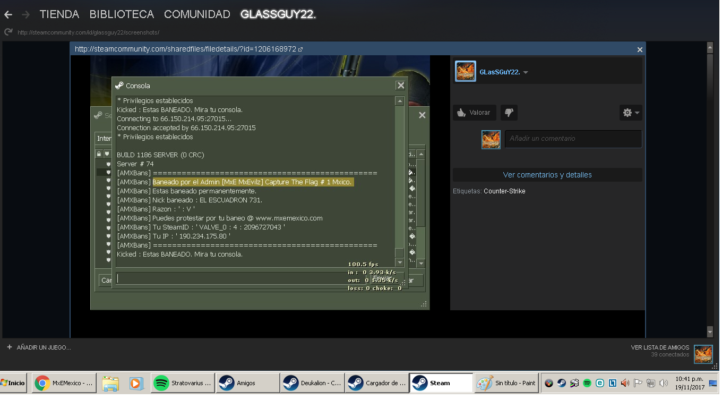Open the COMUNIDAD menu

click(x=197, y=14)
